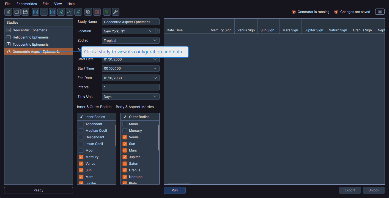Click the Interval input field

click(x=130, y=87)
